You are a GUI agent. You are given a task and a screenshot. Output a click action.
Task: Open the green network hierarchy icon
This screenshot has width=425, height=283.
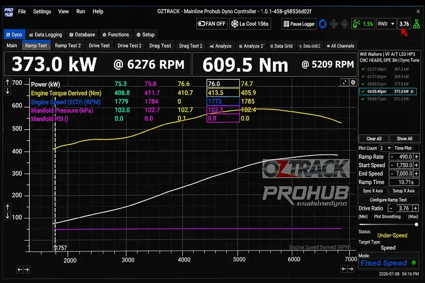416,24
